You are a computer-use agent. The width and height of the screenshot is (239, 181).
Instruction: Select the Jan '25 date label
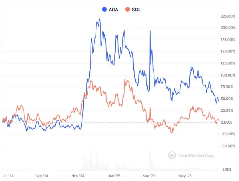point(114,176)
